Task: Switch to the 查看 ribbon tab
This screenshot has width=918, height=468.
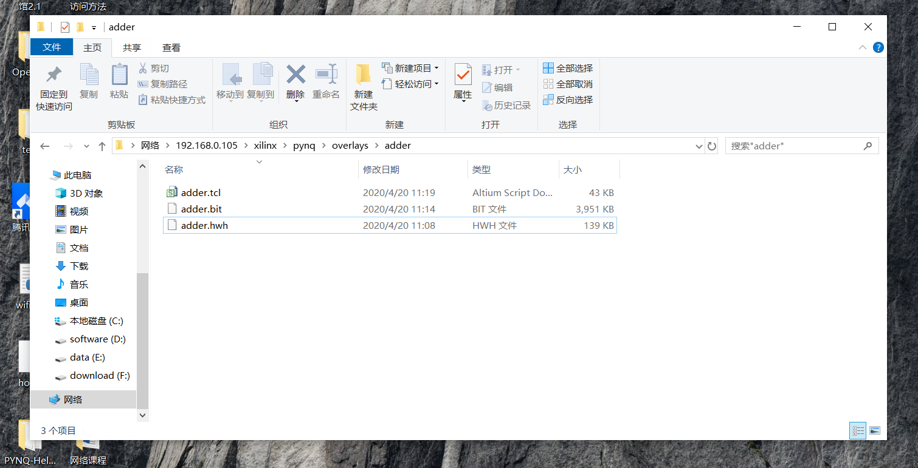Action: [171, 47]
